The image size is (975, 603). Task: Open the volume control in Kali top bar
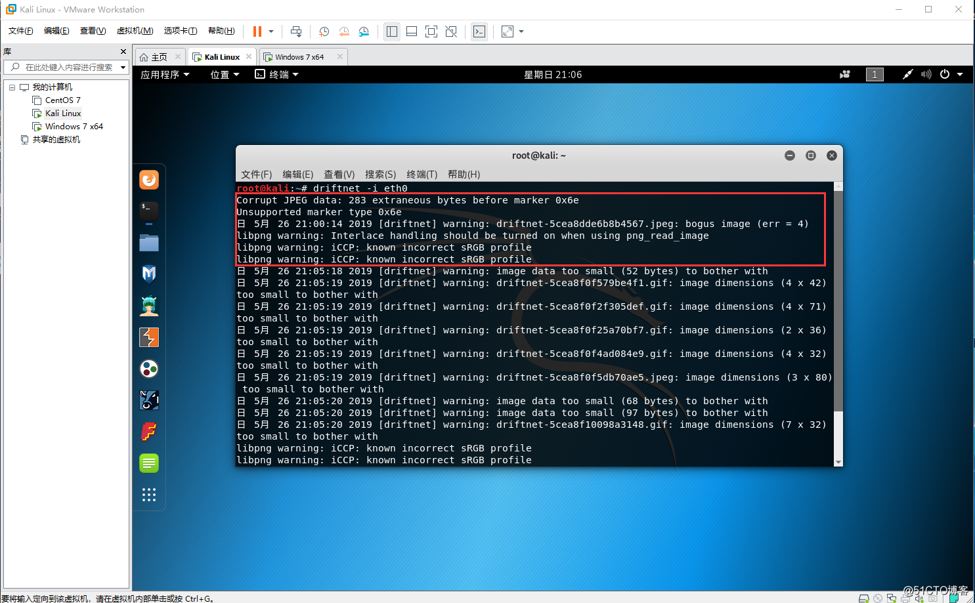(x=926, y=74)
